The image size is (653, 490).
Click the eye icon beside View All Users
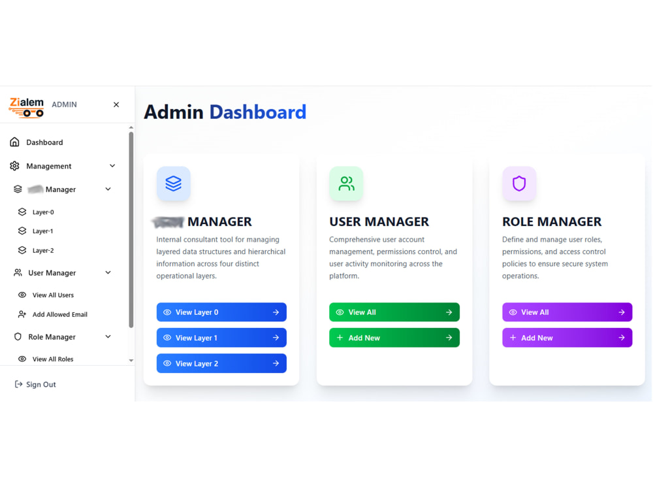pos(22,295)
